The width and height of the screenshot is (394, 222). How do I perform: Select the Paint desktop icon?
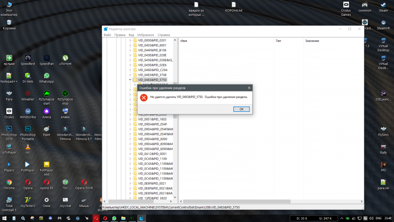coord(46,131)
